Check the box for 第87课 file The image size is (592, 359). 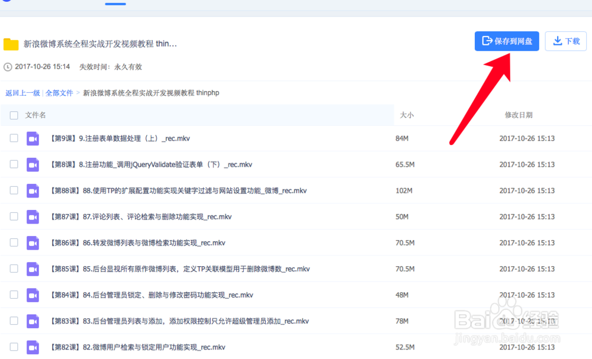[x=14, y=216]
